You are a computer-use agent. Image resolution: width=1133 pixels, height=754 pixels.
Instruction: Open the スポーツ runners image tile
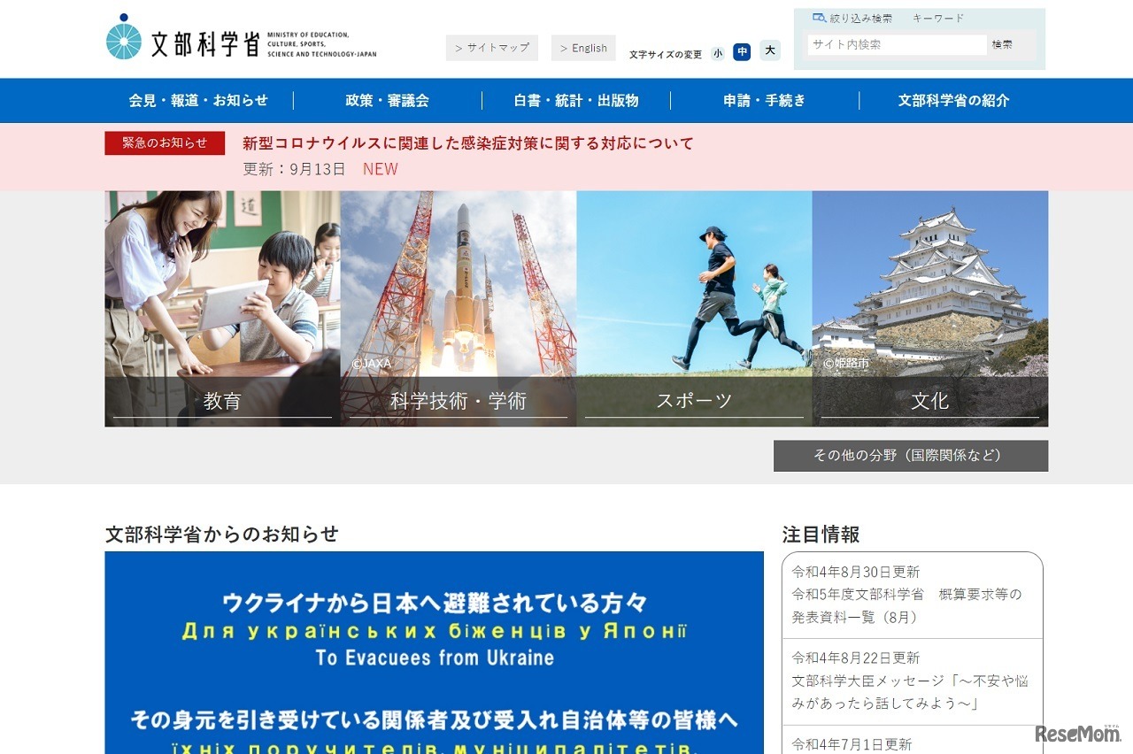click(694, 309)
